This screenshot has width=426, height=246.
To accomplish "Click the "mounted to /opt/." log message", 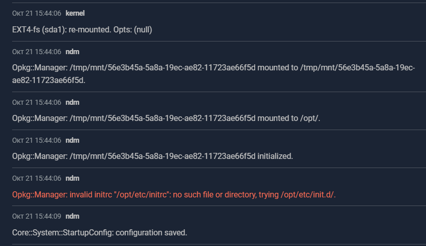I will click(x=166, y=118).
